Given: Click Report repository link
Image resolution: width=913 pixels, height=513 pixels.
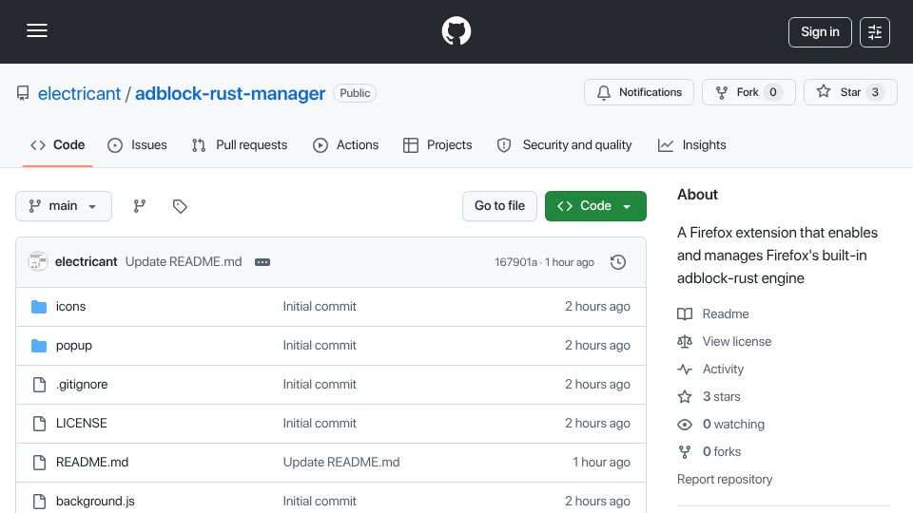Looking at the screenshot, I should pos(725,479).
